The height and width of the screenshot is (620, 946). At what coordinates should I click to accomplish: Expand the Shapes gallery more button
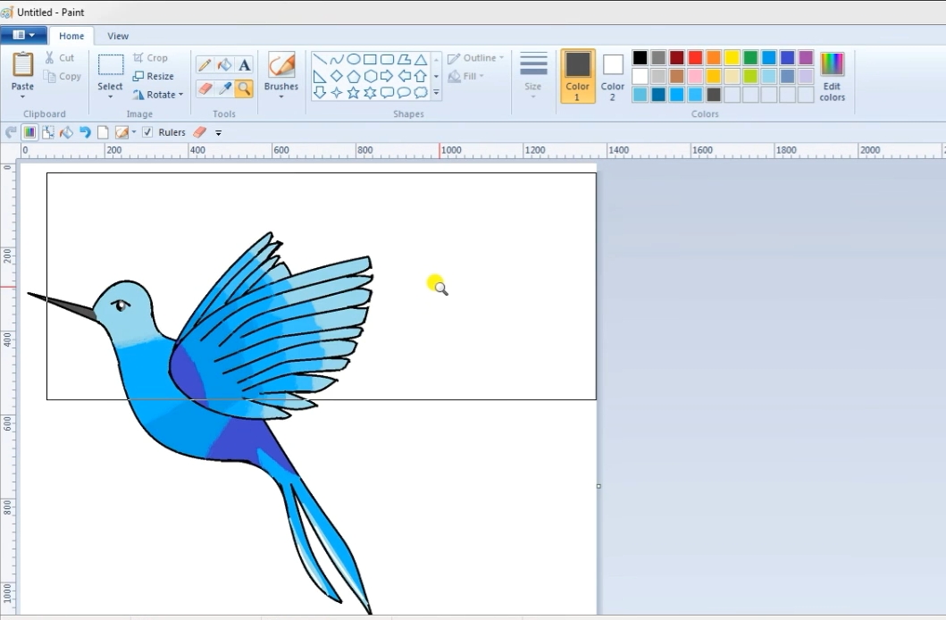tap(436, 93)
